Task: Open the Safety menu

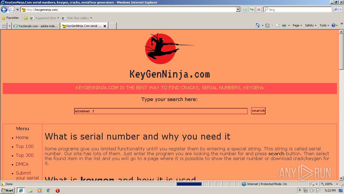Action: [310, 25]
